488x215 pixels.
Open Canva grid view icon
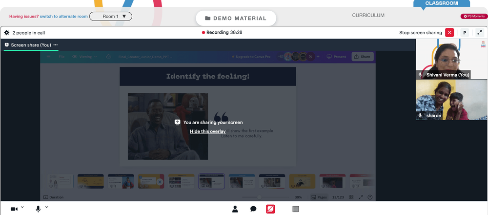point(351,197)
